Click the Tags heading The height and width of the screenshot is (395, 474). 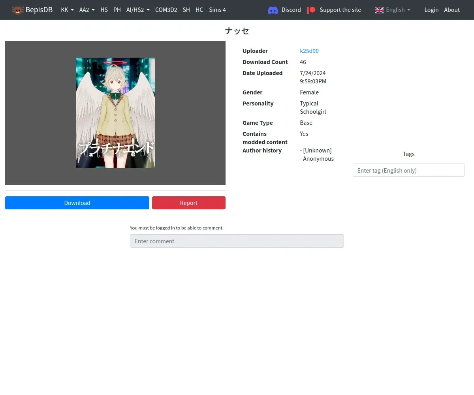click(x=409, y=154)
